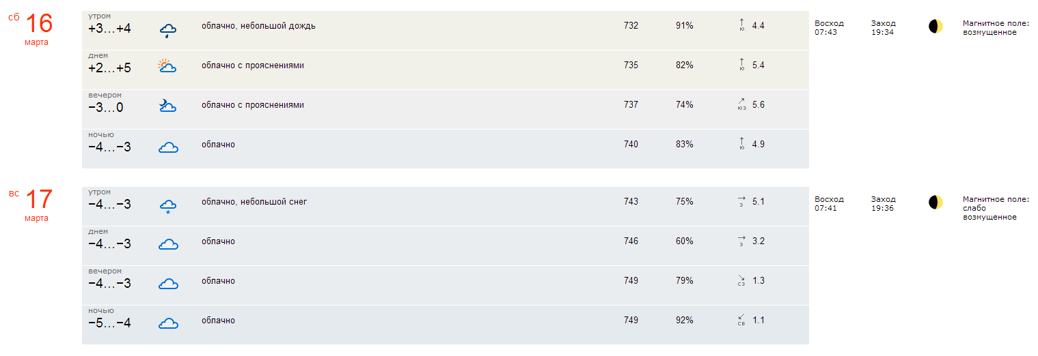Click the southwest wind arrow showing 5.6
The height and width of the screenshot is (356, 1038).
pyautogui.click(x=742, y=104)
